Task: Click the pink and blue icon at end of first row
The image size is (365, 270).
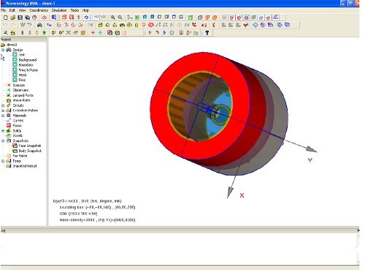Action: point(276,18)
